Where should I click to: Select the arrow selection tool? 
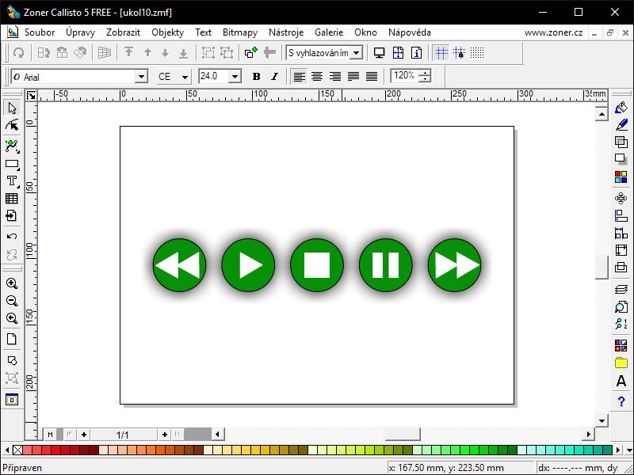12,108
